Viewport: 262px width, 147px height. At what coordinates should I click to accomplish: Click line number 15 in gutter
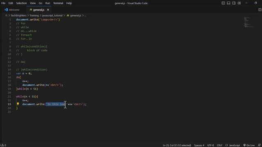coord(9,73)
